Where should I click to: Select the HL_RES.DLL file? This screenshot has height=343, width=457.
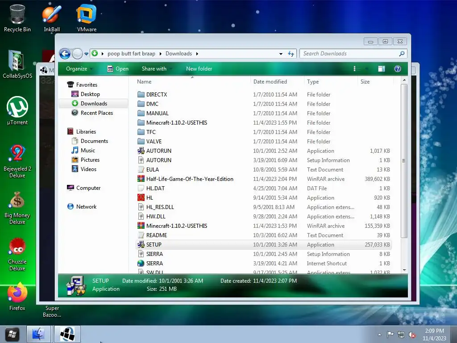[x=264, y=207]
